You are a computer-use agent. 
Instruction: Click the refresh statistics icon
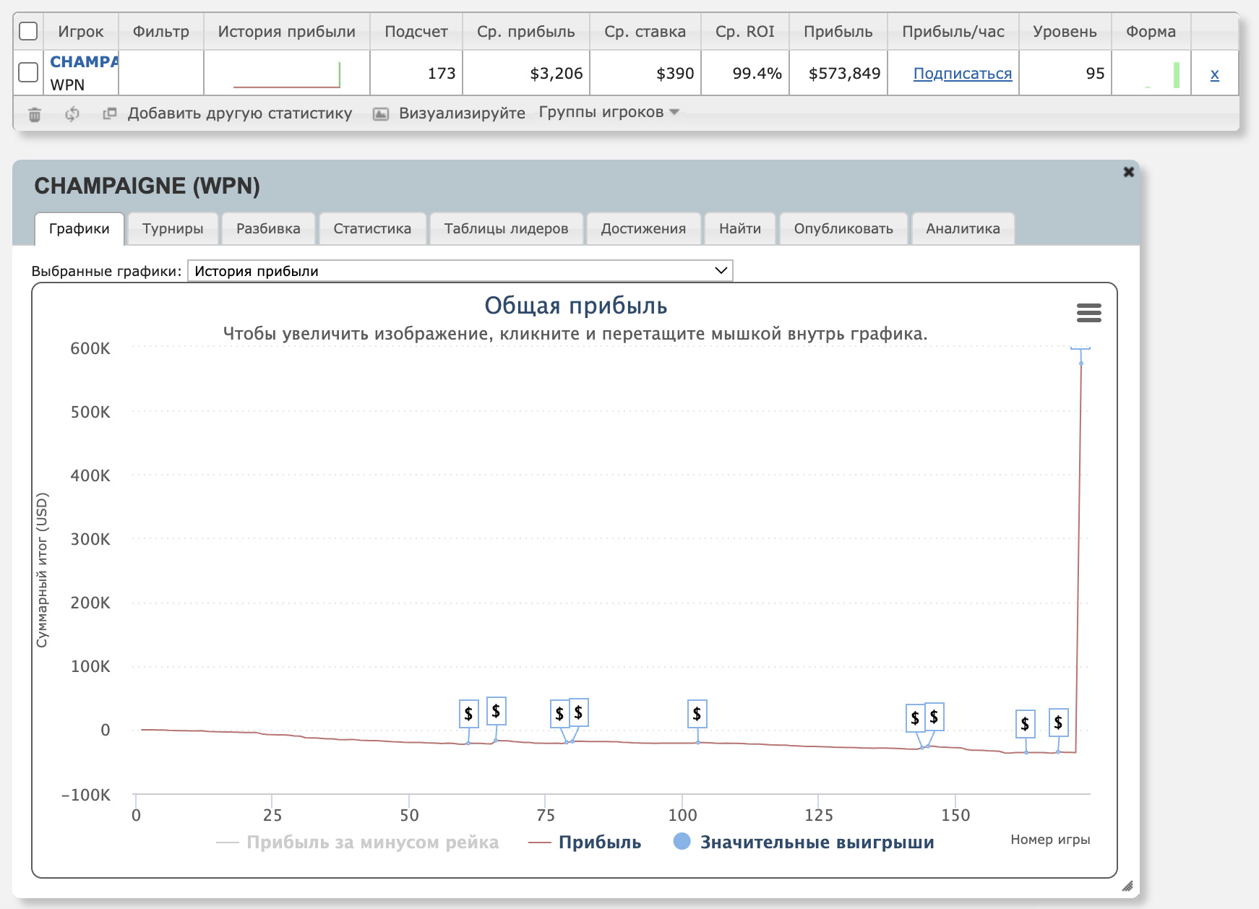coord(72,114)
